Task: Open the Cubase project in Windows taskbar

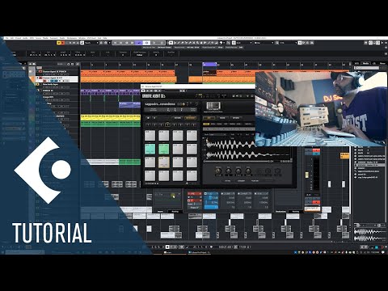Action: click(199, 252)
